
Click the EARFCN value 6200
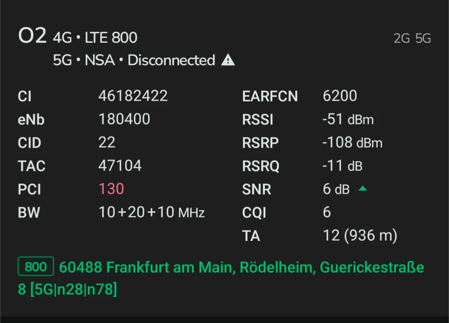pos(340,96)
